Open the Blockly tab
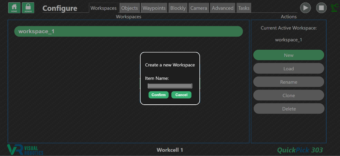This screenshot has height=156, width=340. click(178, 8)
